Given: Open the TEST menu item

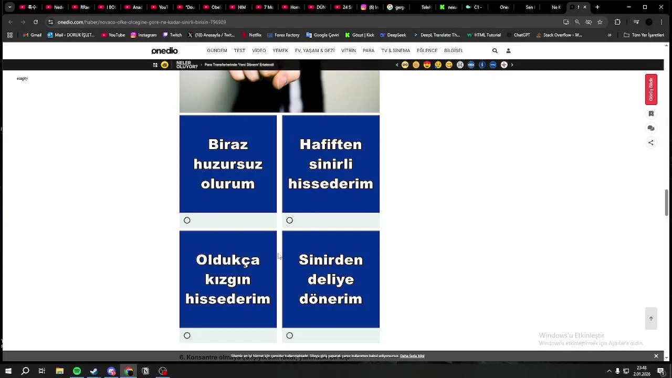Looking at the screenshot, I should [x=239, y=51].
